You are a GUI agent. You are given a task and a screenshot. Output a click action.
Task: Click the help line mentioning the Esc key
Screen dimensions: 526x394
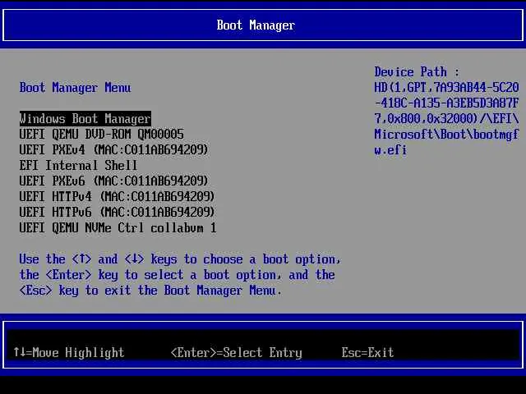[x=150, y=290]
